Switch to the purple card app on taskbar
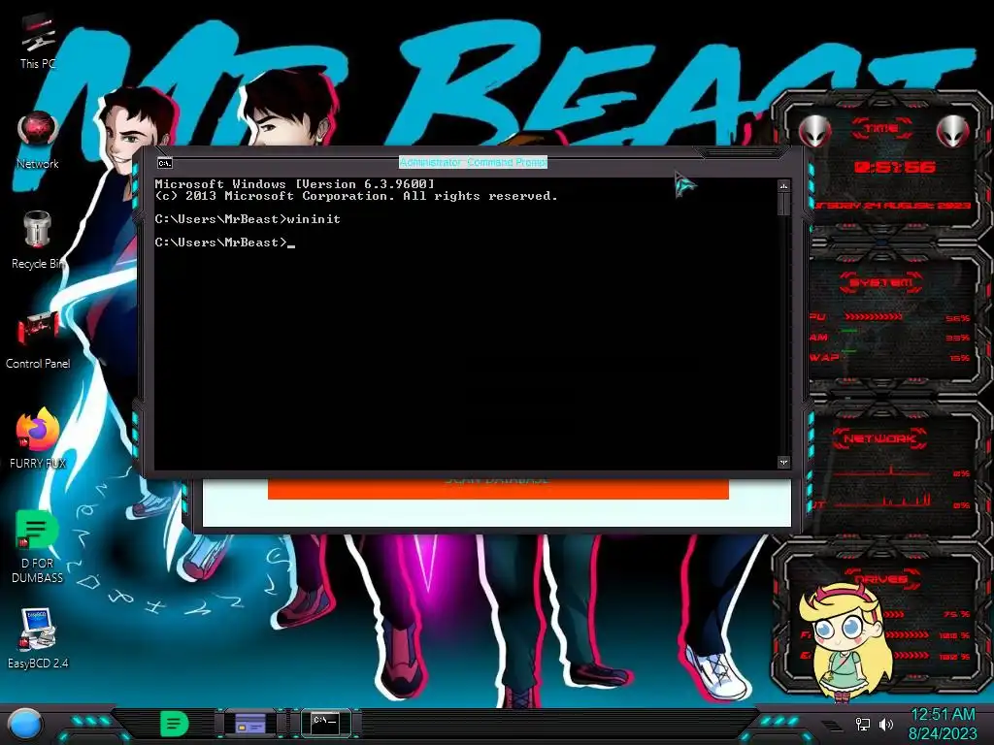 [250, 724]
